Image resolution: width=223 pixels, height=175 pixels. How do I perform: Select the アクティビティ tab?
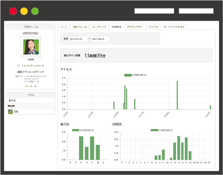pyautogui.click(x=135, y=27)
